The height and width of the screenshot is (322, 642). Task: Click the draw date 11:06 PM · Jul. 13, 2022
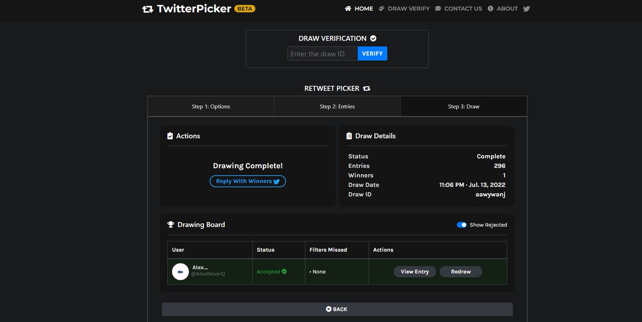tap(472, 185)
